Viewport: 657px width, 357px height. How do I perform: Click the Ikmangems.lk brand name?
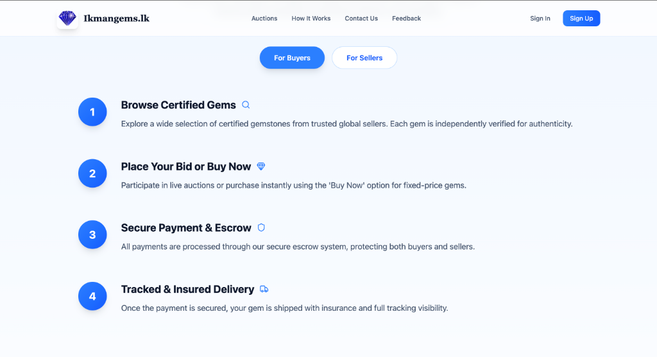pos(117,19)
